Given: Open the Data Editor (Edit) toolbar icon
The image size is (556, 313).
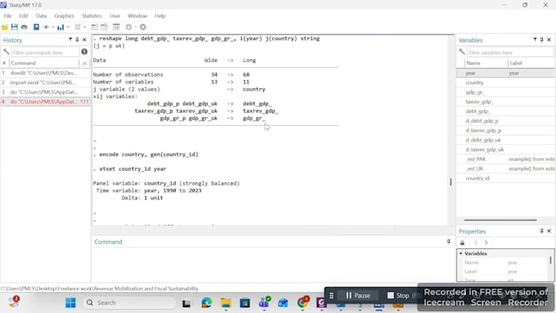Looking at the screenshot, I should 94,27.
